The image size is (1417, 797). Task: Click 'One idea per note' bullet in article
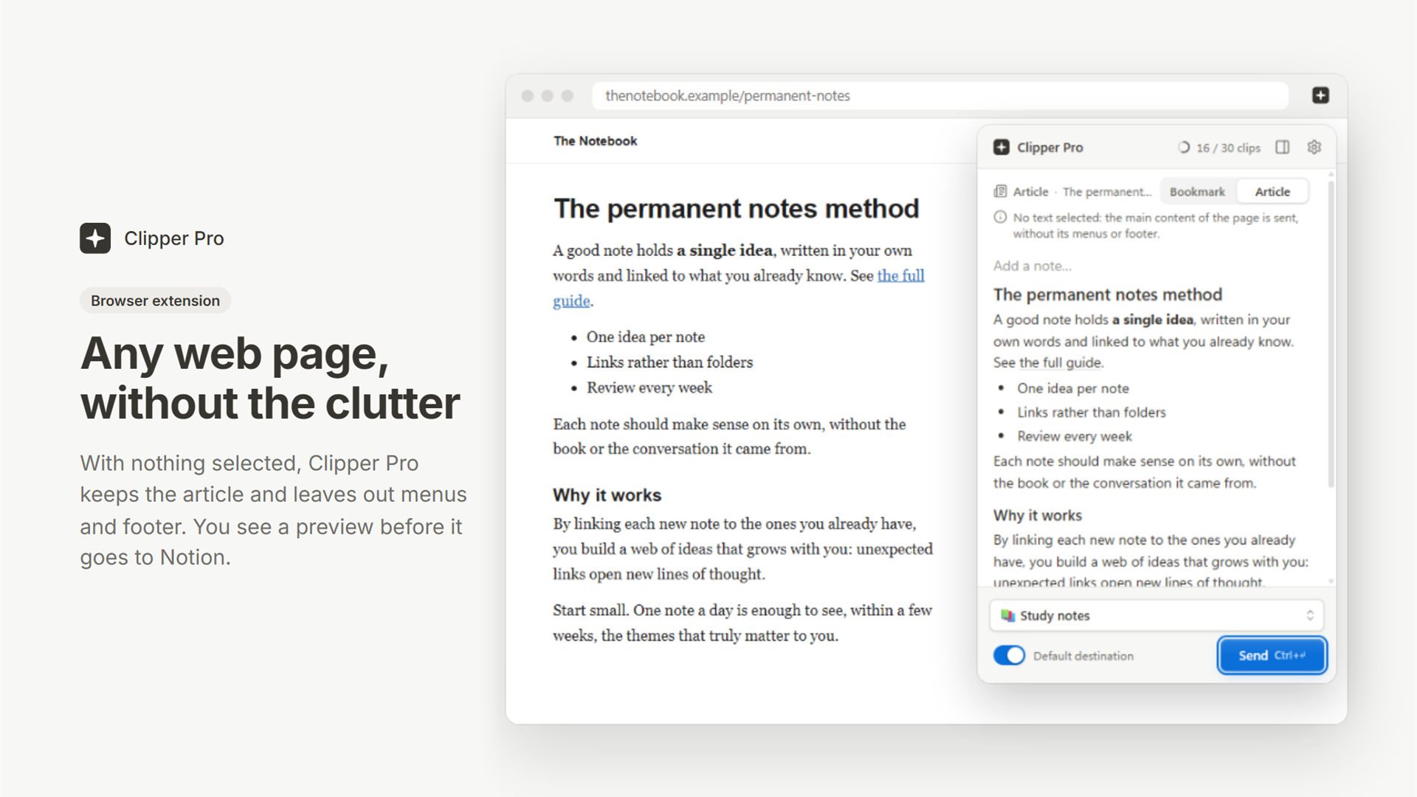point(645,337)
